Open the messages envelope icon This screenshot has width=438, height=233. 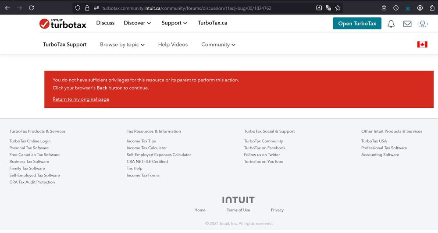coord(407,24)
